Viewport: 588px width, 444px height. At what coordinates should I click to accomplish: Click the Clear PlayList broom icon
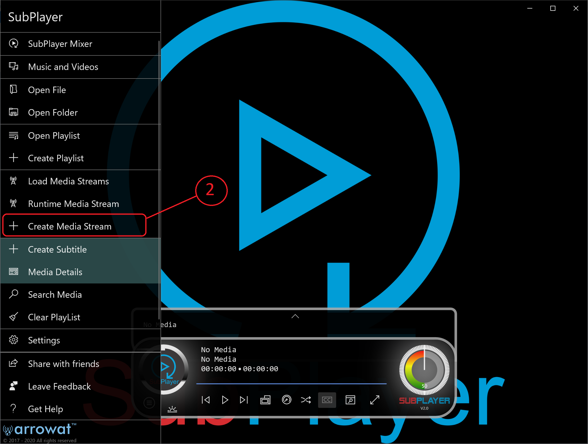coord(14,317)
